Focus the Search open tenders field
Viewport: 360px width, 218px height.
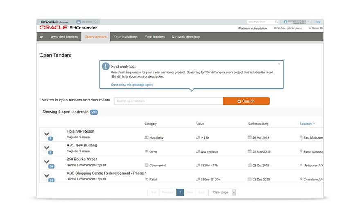click(x=168, y=101)
